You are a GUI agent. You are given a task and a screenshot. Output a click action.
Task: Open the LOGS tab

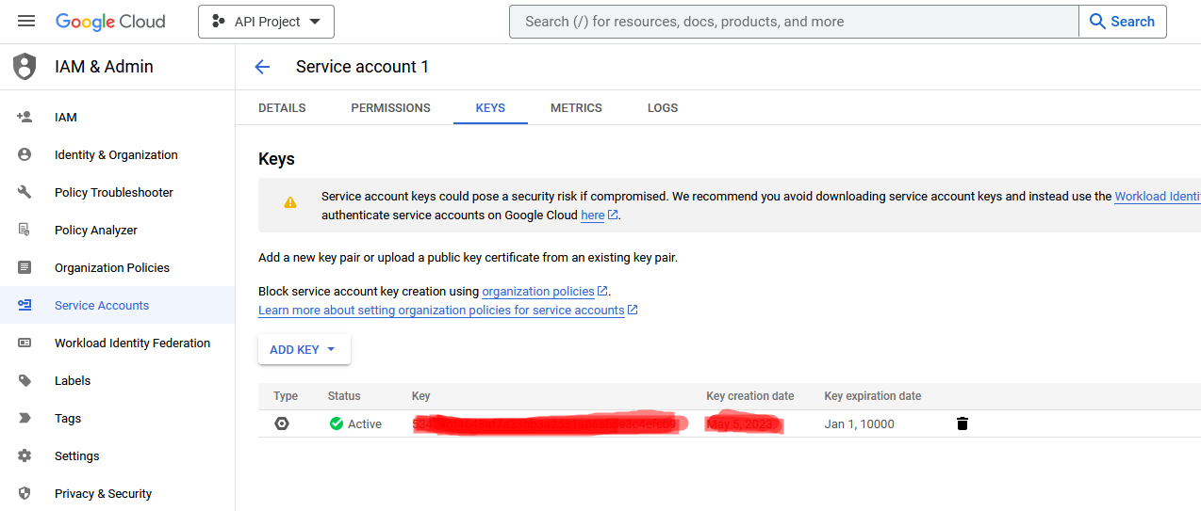pos(663,108)
